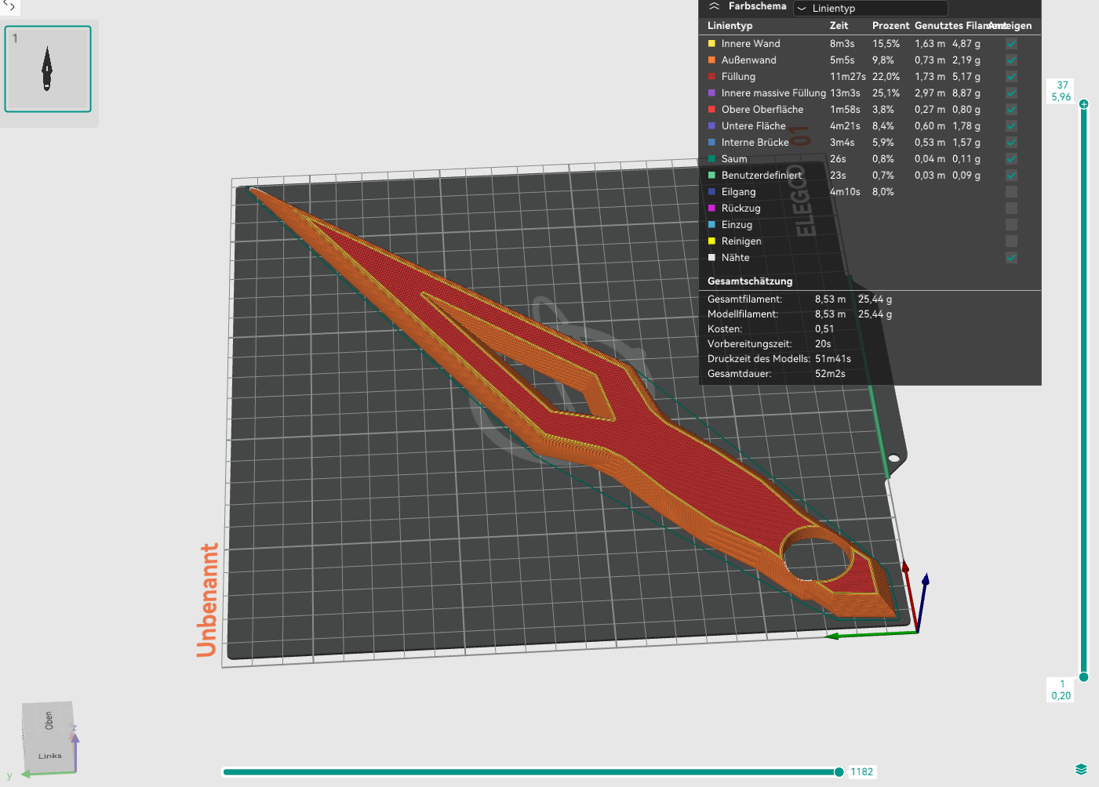Image resolution: width=1099 pixels, height=787 pixels.
Task: Click the Druckzeit des Modells value 51m41s
Action: (x=833, y=359)
